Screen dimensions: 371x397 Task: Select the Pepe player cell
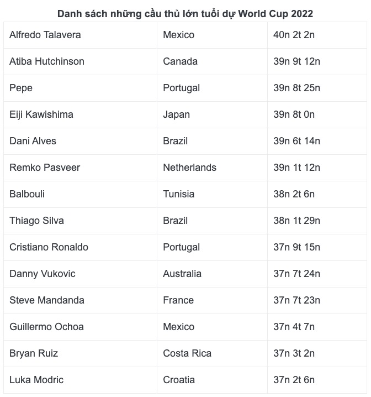click(x=21, y=88)
